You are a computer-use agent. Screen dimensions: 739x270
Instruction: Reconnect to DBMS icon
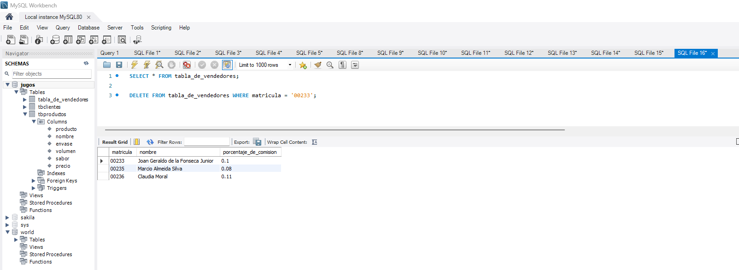tap(137, 40)
